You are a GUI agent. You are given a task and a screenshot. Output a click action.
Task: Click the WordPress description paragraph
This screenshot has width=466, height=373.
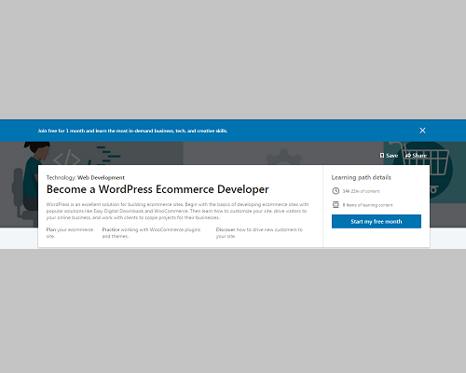tap(177, 211)
